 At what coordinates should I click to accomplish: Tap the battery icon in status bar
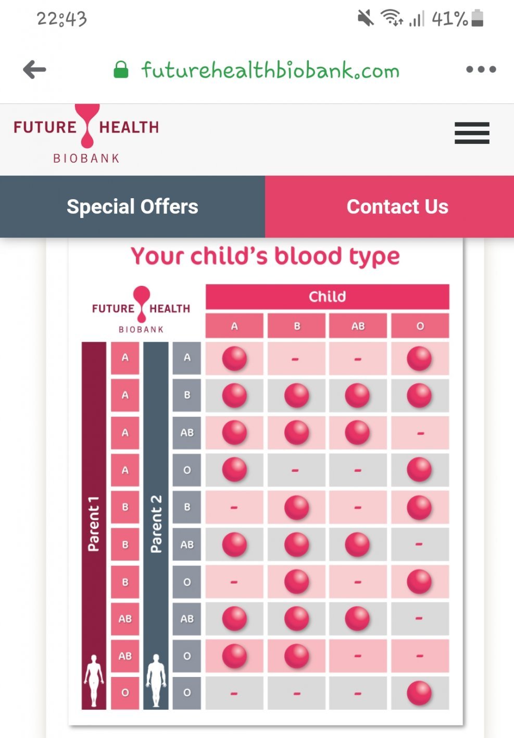477,18
